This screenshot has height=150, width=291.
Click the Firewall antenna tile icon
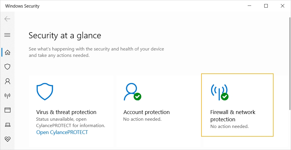point(219,92)
